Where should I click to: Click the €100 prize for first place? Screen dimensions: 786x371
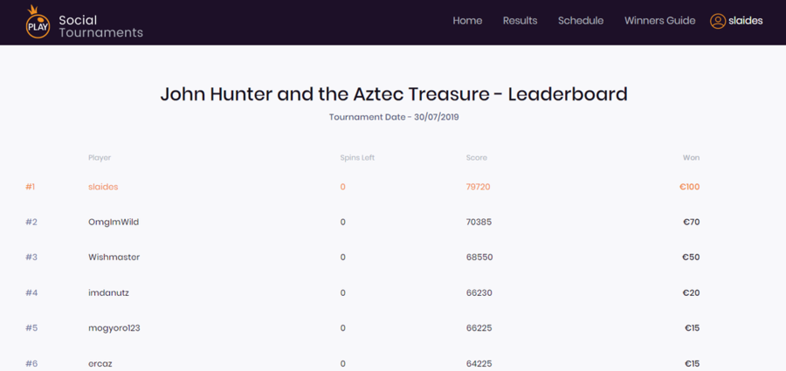[x=688, y=187]
